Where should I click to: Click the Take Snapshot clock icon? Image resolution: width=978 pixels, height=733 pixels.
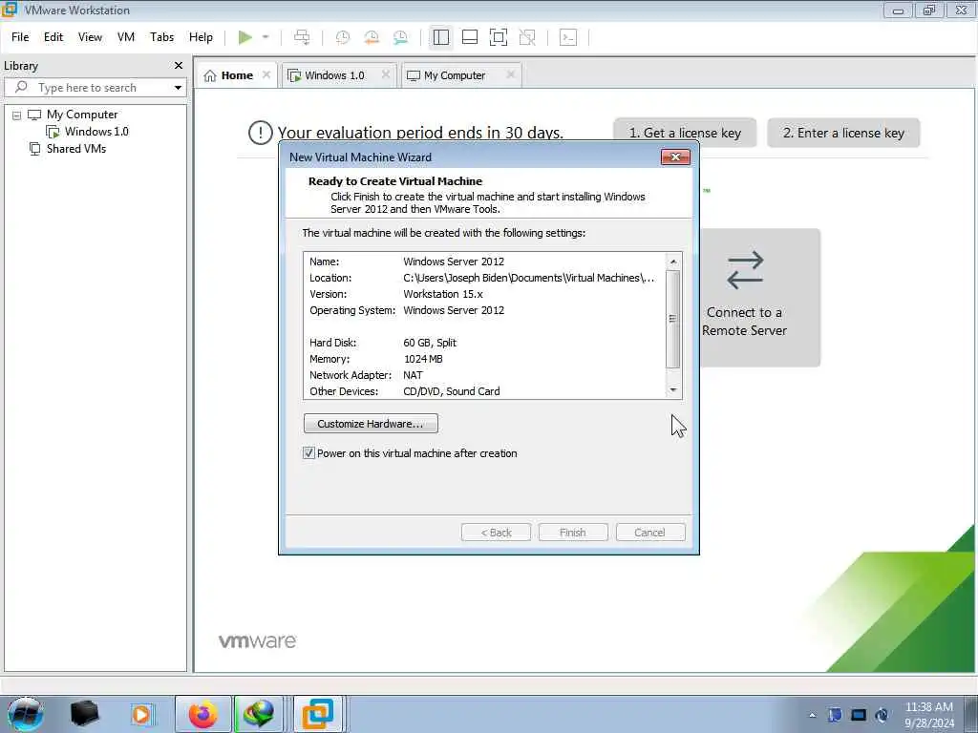click(x=343, y=37)
